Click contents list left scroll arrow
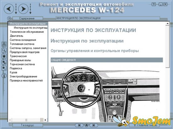 (10, 120)
